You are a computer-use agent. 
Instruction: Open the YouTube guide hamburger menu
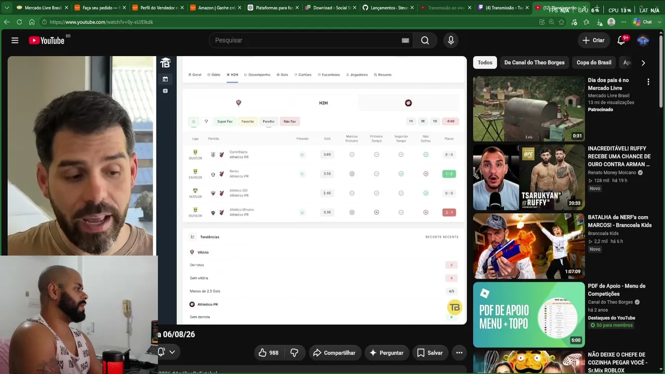pos(15,41)
